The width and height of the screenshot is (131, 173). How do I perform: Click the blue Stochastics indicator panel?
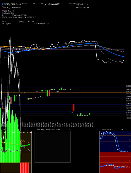(115, 142)
